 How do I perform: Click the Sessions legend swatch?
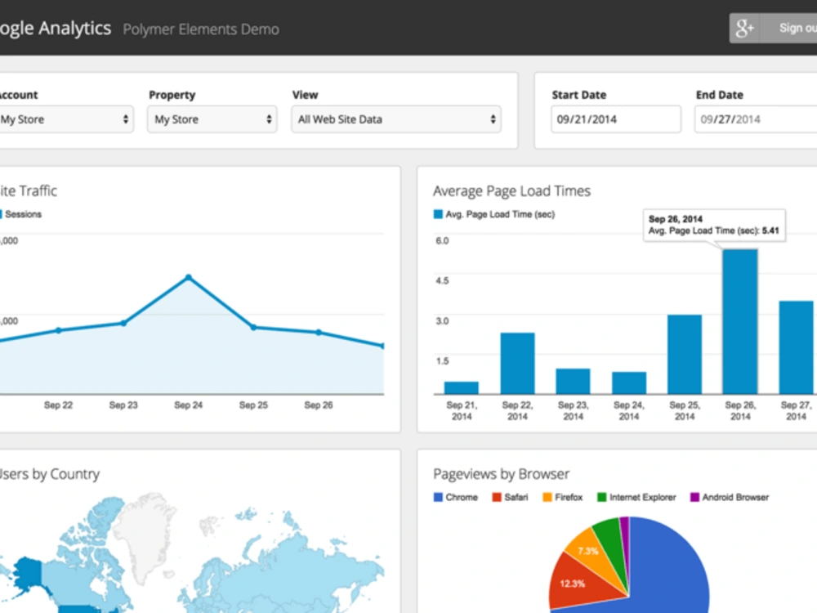pyautogui.click(x=1, y=214)
